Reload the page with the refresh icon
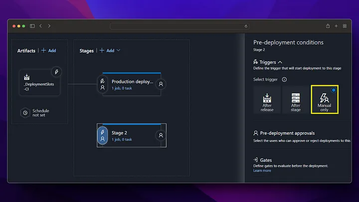This screenshot has height=202, width=359. coord(246,26)
